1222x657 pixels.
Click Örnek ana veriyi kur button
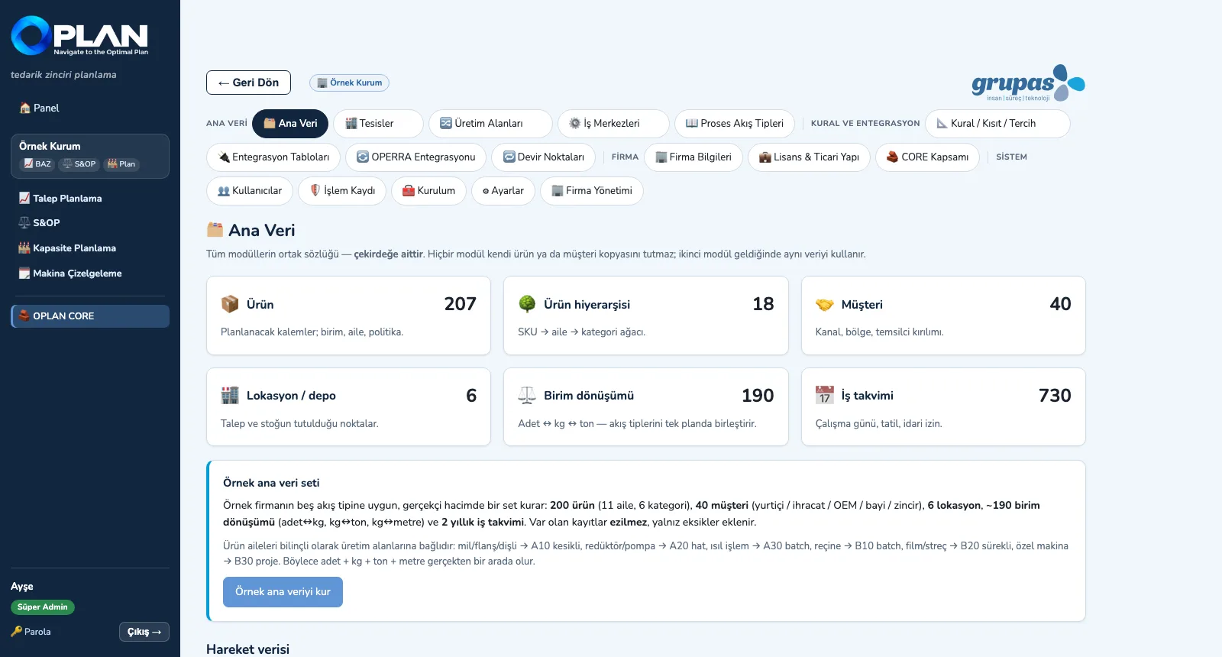coord(283,592)
